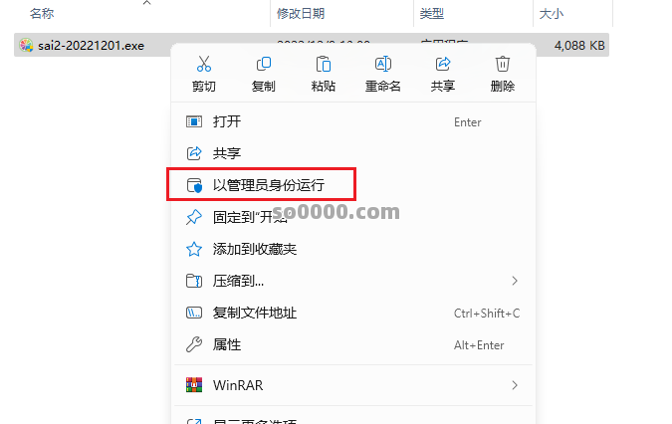
Task: Sort by 大小 (Size) column header
Action: pos(552,14)
